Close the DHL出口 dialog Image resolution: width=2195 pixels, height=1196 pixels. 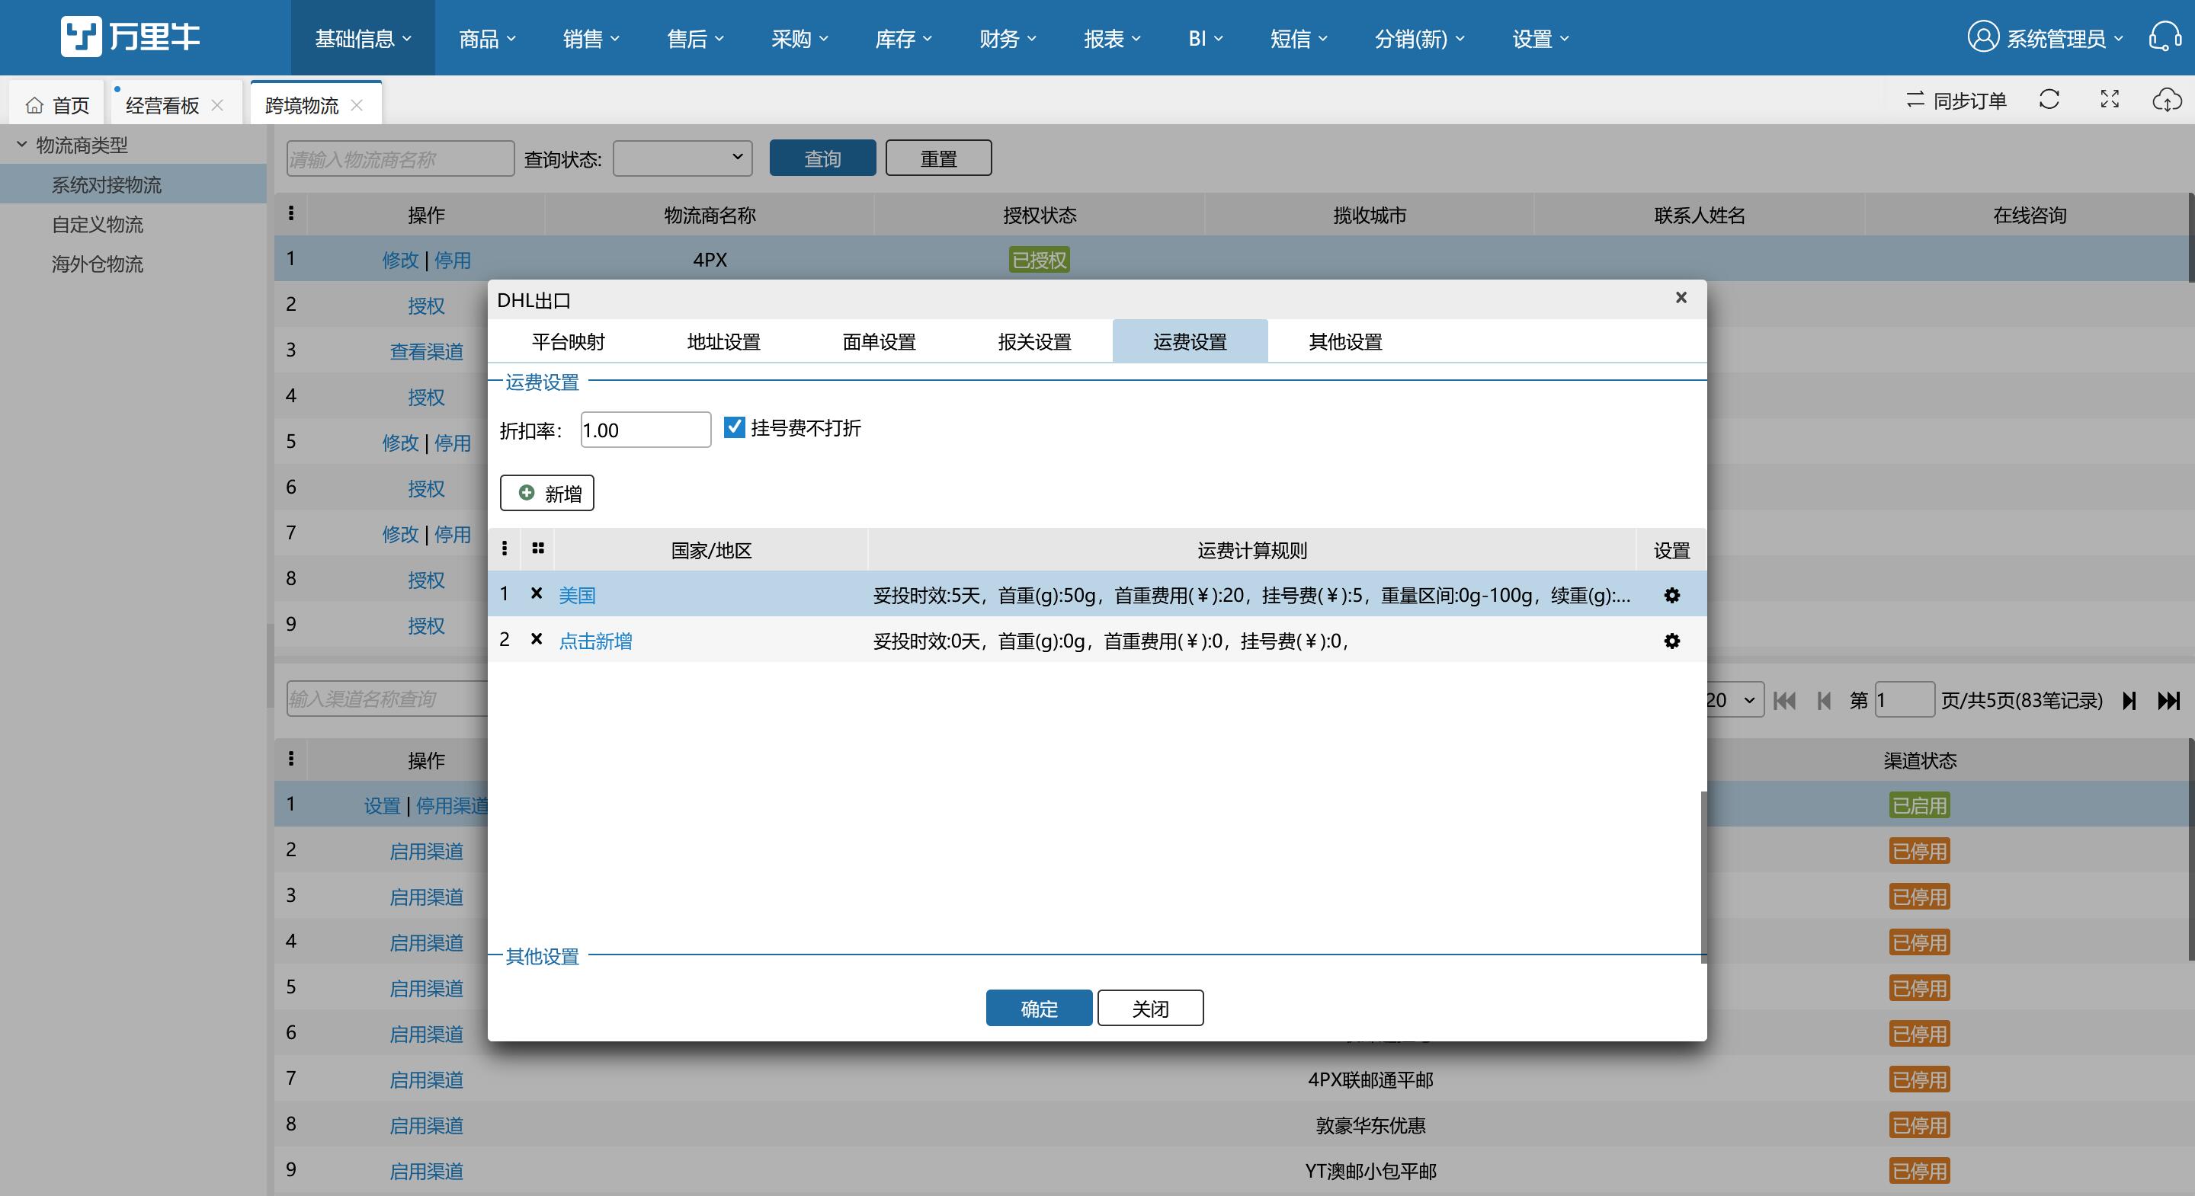tap(1681, 297)
